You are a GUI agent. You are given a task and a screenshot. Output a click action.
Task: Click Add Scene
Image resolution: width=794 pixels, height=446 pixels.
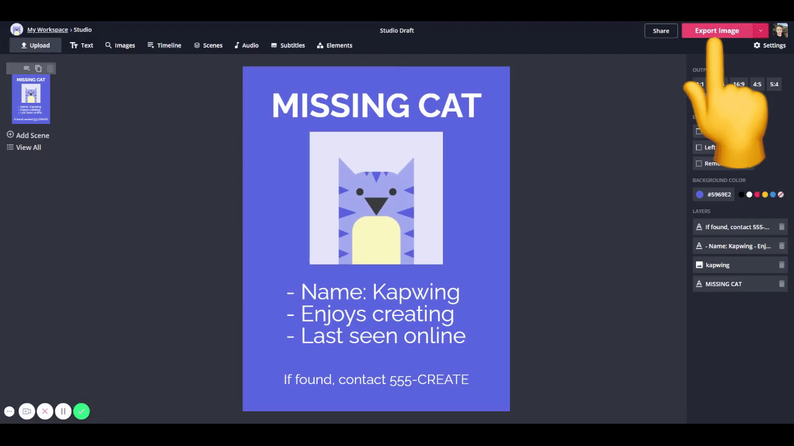click(28, 135)
